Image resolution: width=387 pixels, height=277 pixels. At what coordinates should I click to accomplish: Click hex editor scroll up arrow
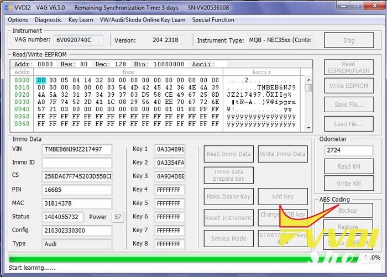[308, 80]
